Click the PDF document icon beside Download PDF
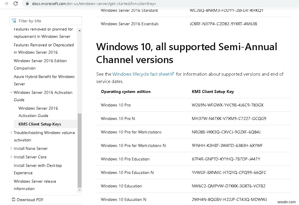 point(14,200)
